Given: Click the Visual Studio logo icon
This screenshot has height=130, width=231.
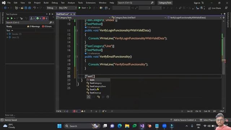Looking at the screenshot, I should coord(4,3).
